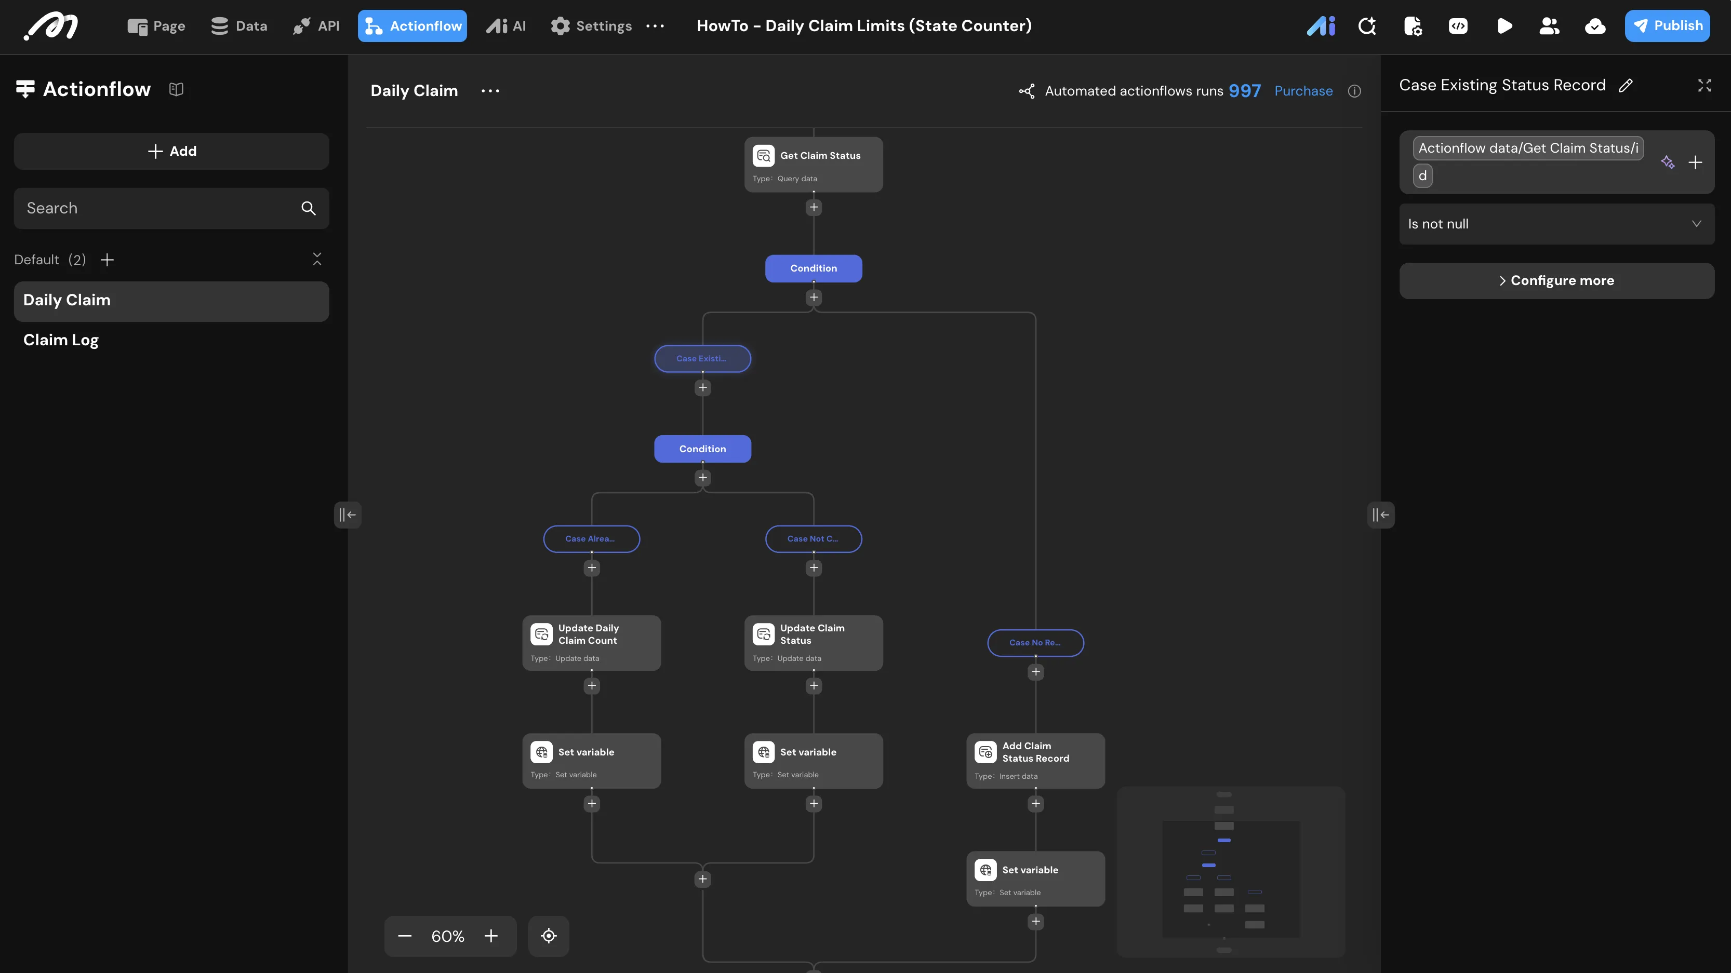Click the Momen logo icon

[51, 26]
